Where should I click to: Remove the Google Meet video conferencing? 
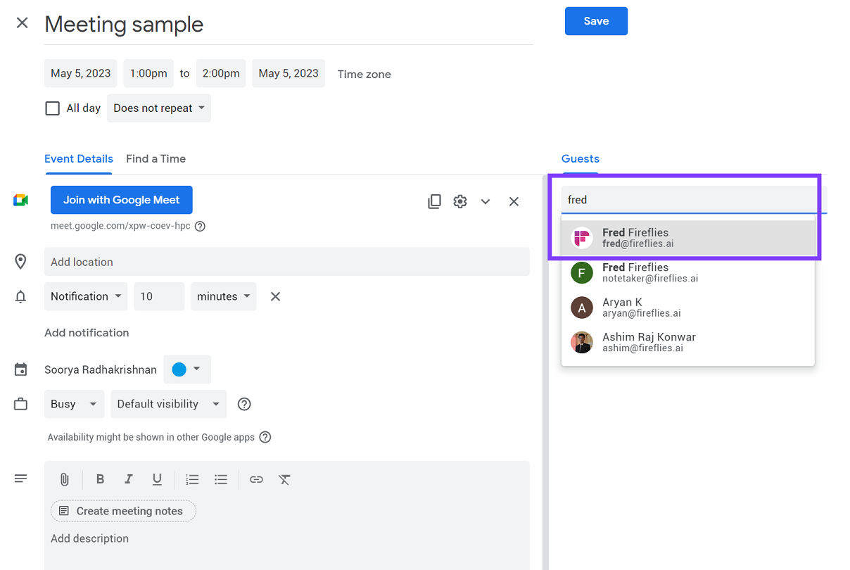click(514, 201)
